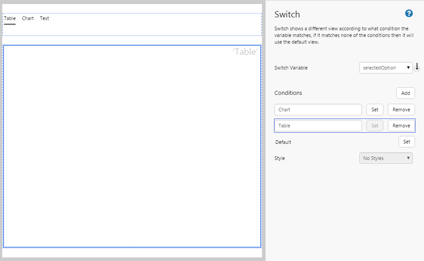Remove the Chart condition
The height and width of the screenshot is (261, 424).
401,110
